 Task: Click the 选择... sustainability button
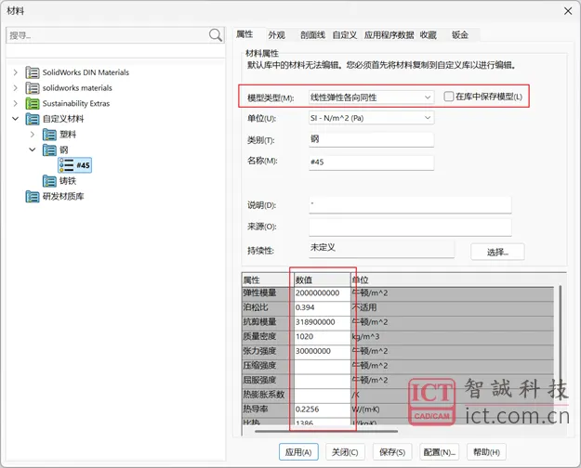497,253
